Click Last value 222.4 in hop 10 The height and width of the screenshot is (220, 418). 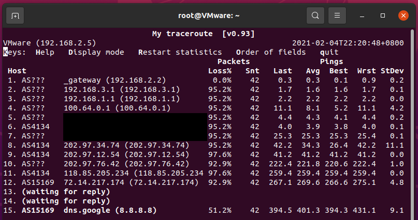pyautogui.click(x=280, y=164)
